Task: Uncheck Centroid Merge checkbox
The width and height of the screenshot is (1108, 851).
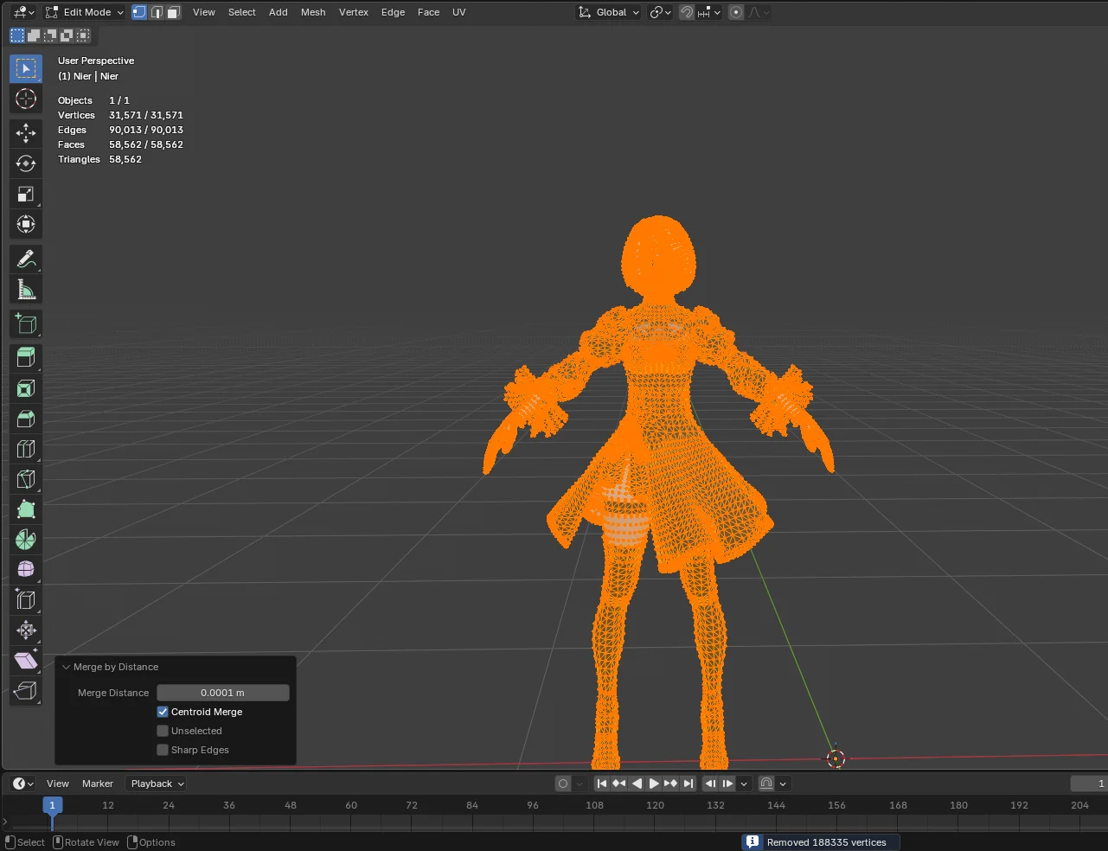Action: point(163,712)
